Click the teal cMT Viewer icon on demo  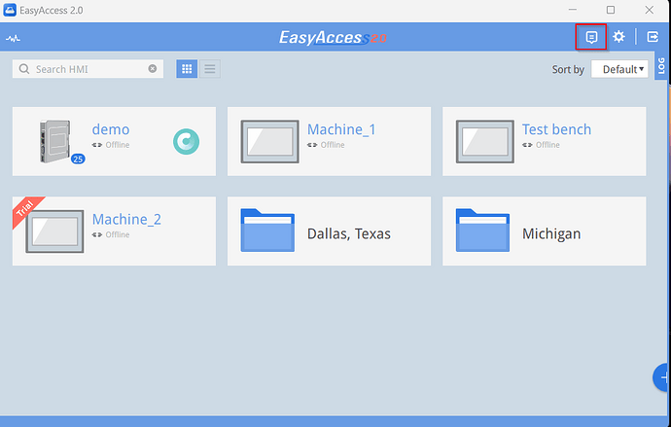186,142
